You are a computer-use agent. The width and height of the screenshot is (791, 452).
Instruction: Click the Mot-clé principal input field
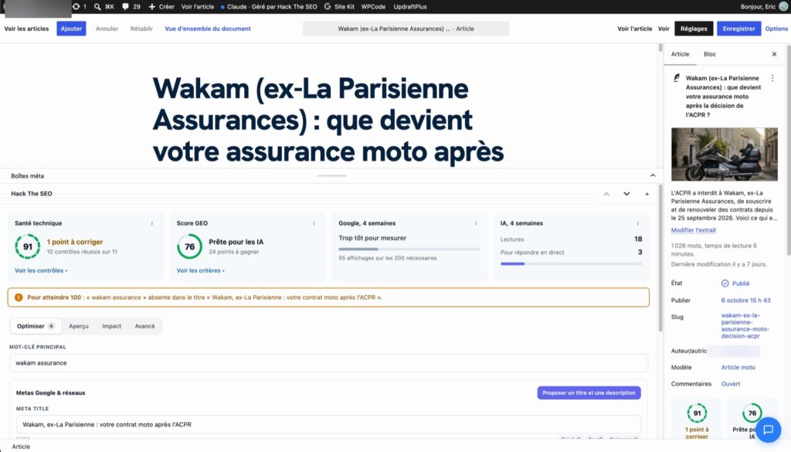click(328, 362)
